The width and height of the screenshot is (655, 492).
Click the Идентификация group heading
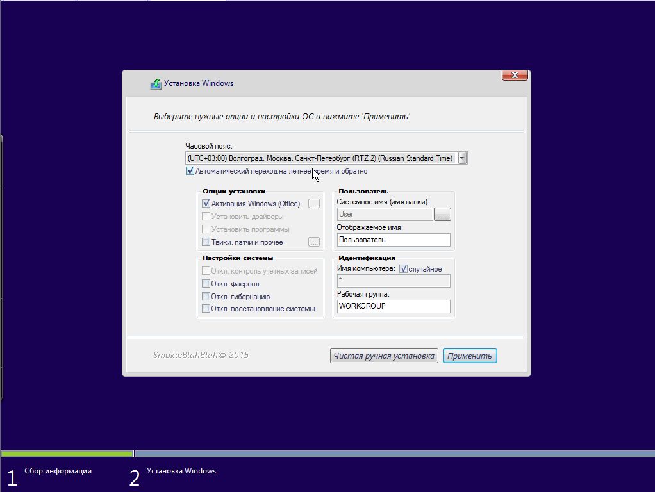[367, 258]
